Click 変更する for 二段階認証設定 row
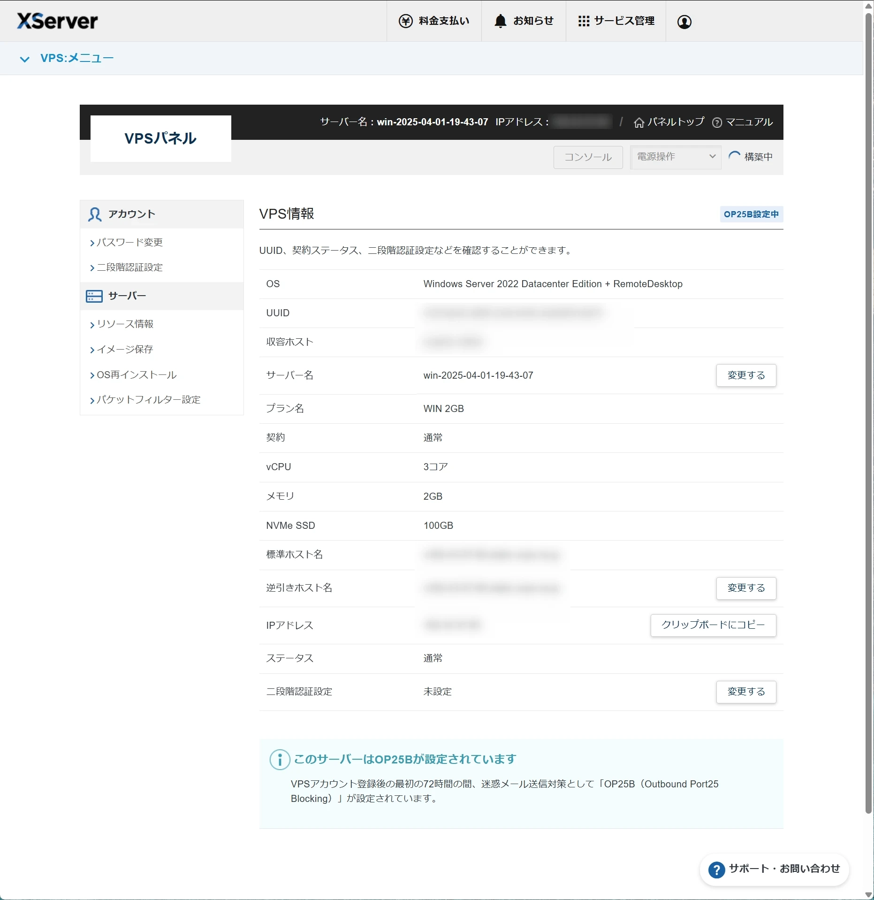Viewport: 874px width, 900px height. [x=746, y=692]
